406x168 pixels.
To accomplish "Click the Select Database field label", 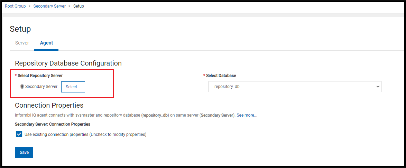I will pos(221,76).
